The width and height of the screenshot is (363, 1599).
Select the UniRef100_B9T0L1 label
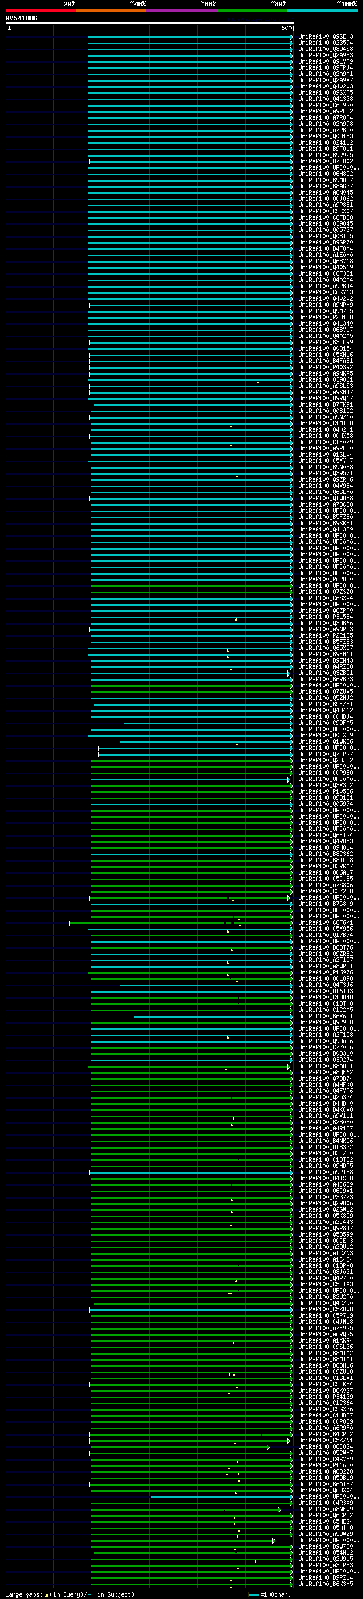pyautogui.click(x=325, y=149)
